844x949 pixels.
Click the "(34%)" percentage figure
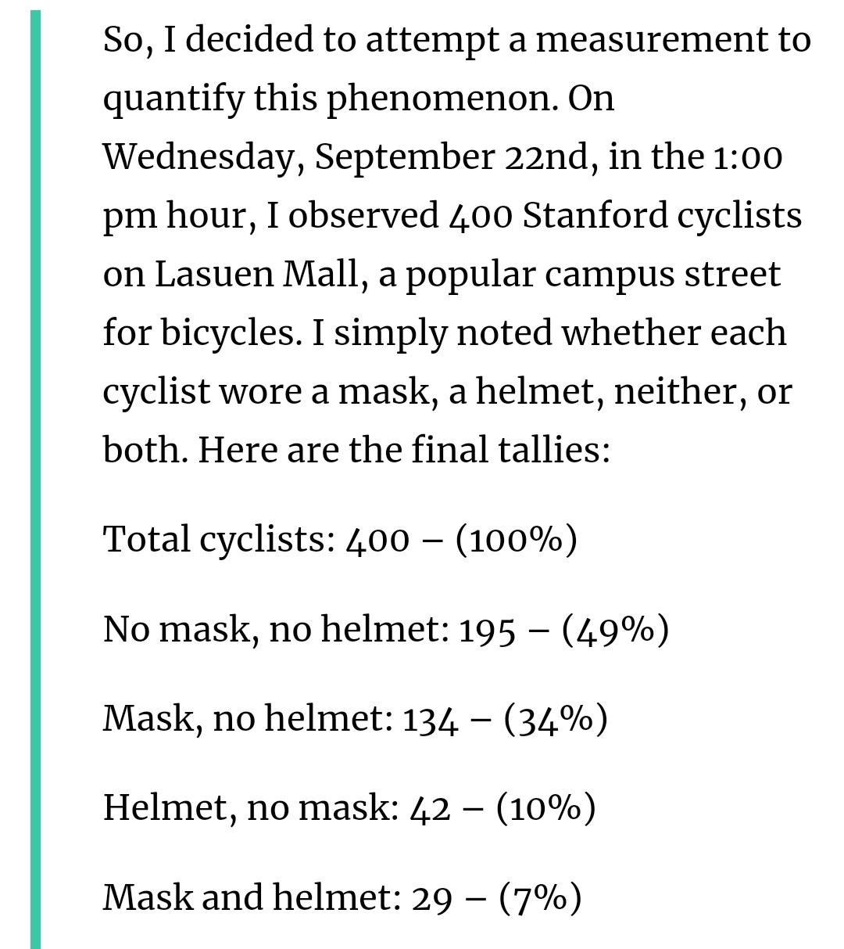tap(556, 717)
